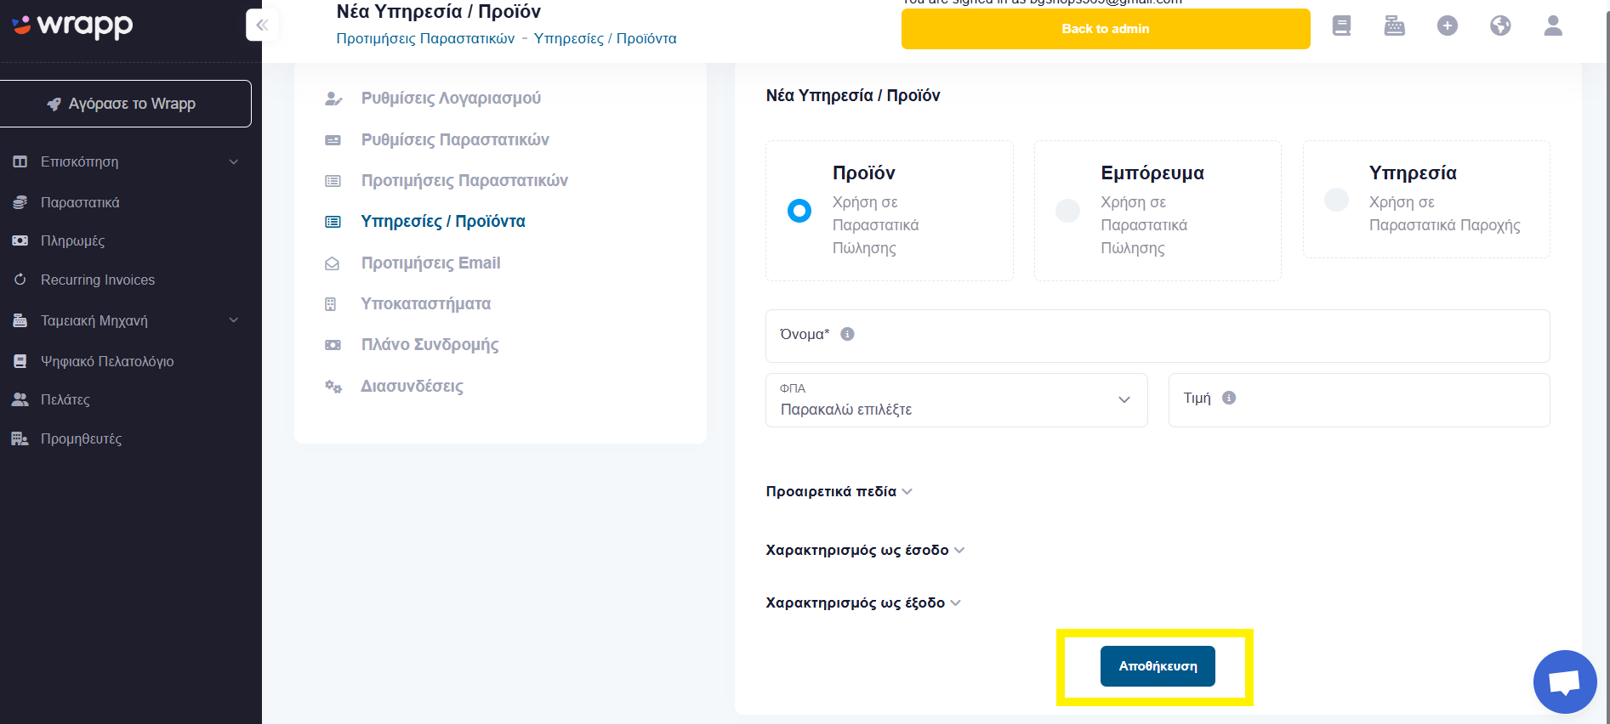1610x724 pixels.
Task: Click the rocket icon on Αγόρασε το Wrapp
Action: (54, 104)
